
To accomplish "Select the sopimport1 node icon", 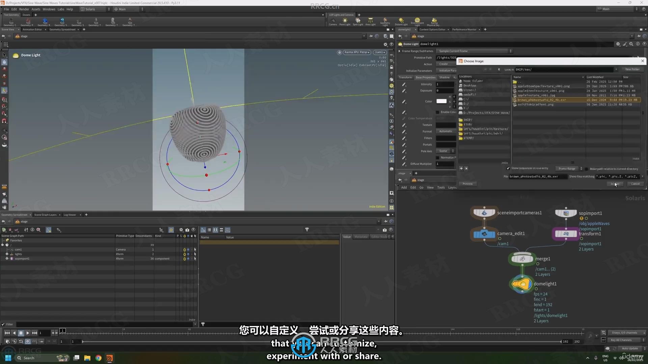I will pyautogui.click(x=566, y=213).
